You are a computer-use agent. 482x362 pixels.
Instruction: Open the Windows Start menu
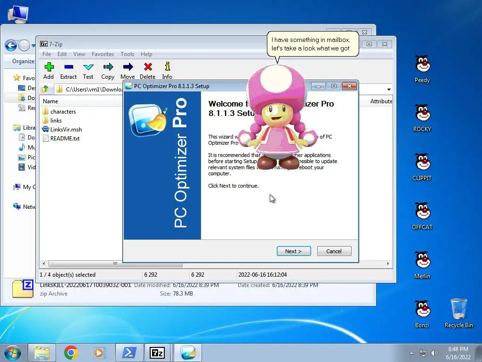point(12,353)
